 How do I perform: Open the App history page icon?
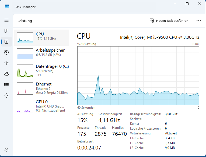pyautogui.click(x=6, y=52)
